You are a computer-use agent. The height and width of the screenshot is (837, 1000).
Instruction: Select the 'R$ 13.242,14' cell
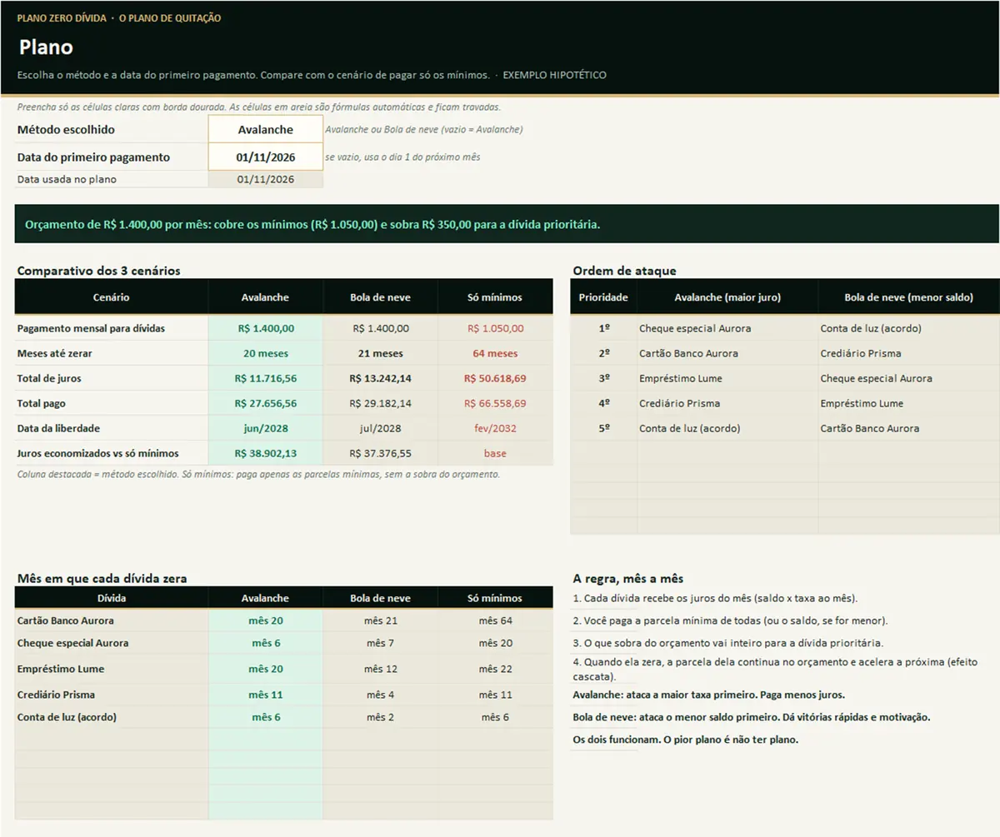pos(380,378)
